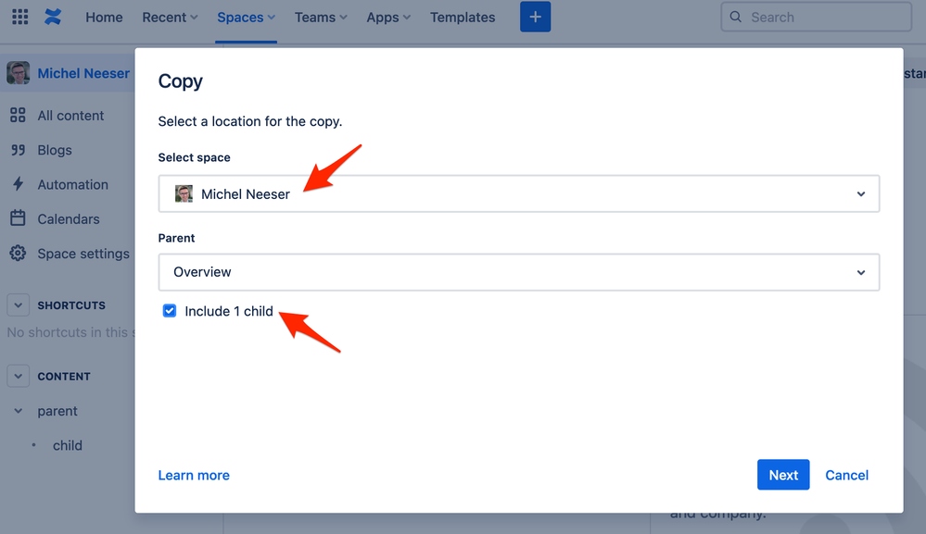Collapse the Content section
The height and width of the screenshot is (534, 926).
pos(18,376)
